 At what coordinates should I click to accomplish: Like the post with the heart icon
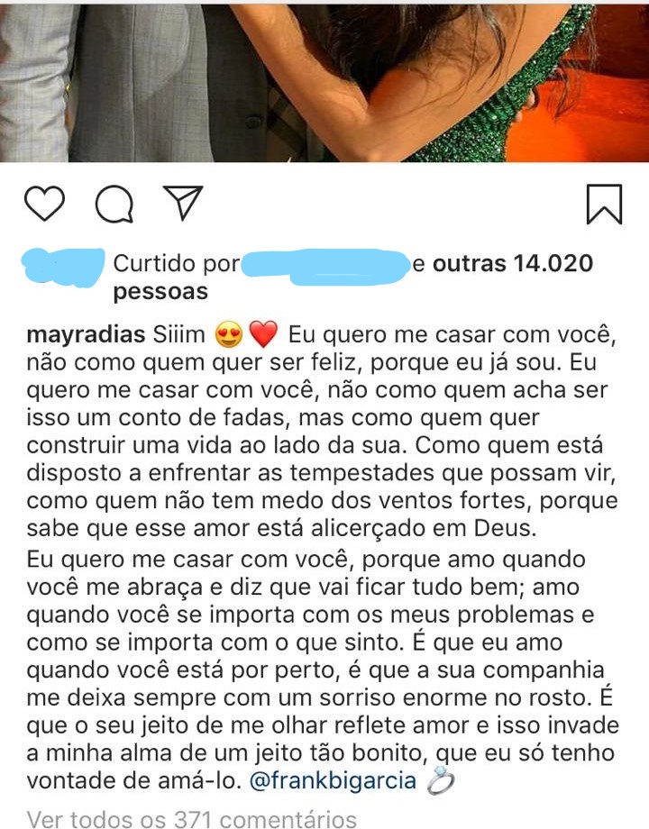click(x=45, y=204)
